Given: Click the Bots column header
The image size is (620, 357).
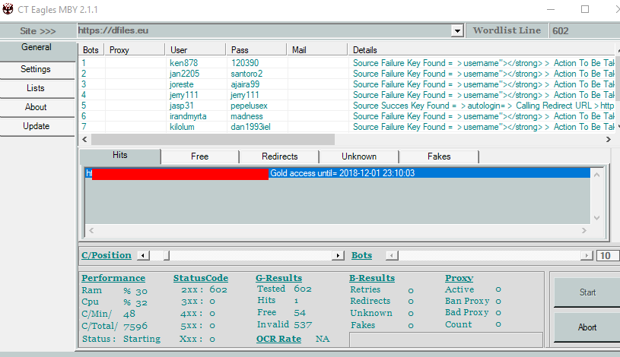Looking at the screenshot, I should pyautogui.click(x=91, y=50).
